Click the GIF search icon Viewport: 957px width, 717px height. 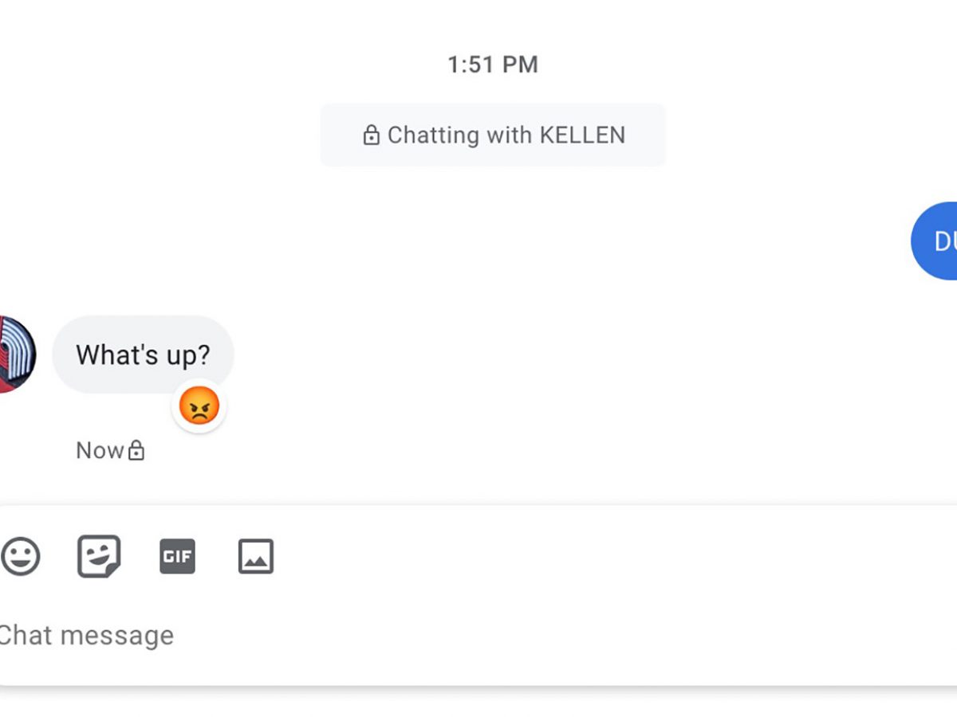pos(177,557)
